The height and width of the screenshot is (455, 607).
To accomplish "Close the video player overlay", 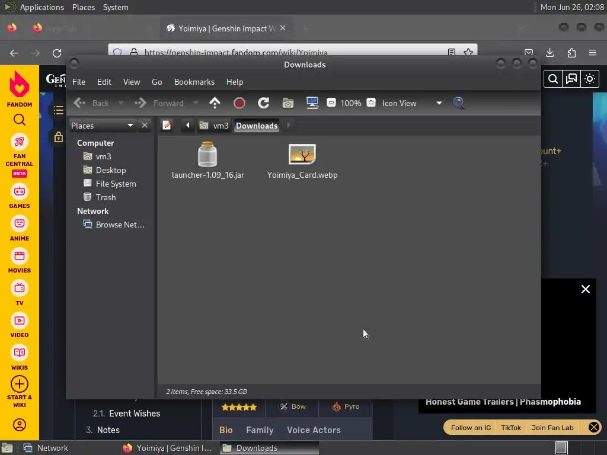I will [x=585, y=289].
